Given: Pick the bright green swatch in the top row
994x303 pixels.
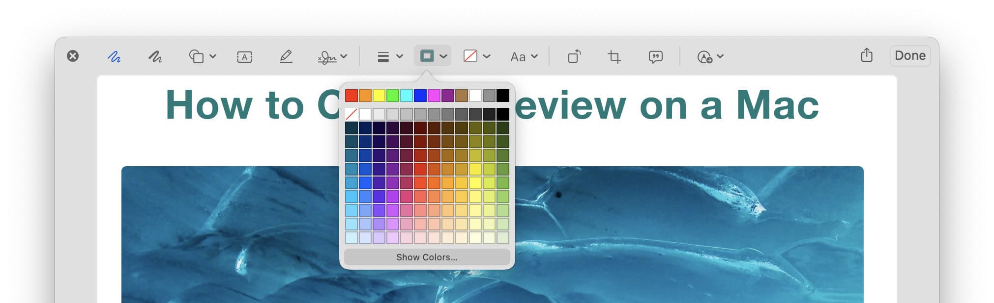Looking at the screenshot, I should pyautogui.click(x=393, y=95).
